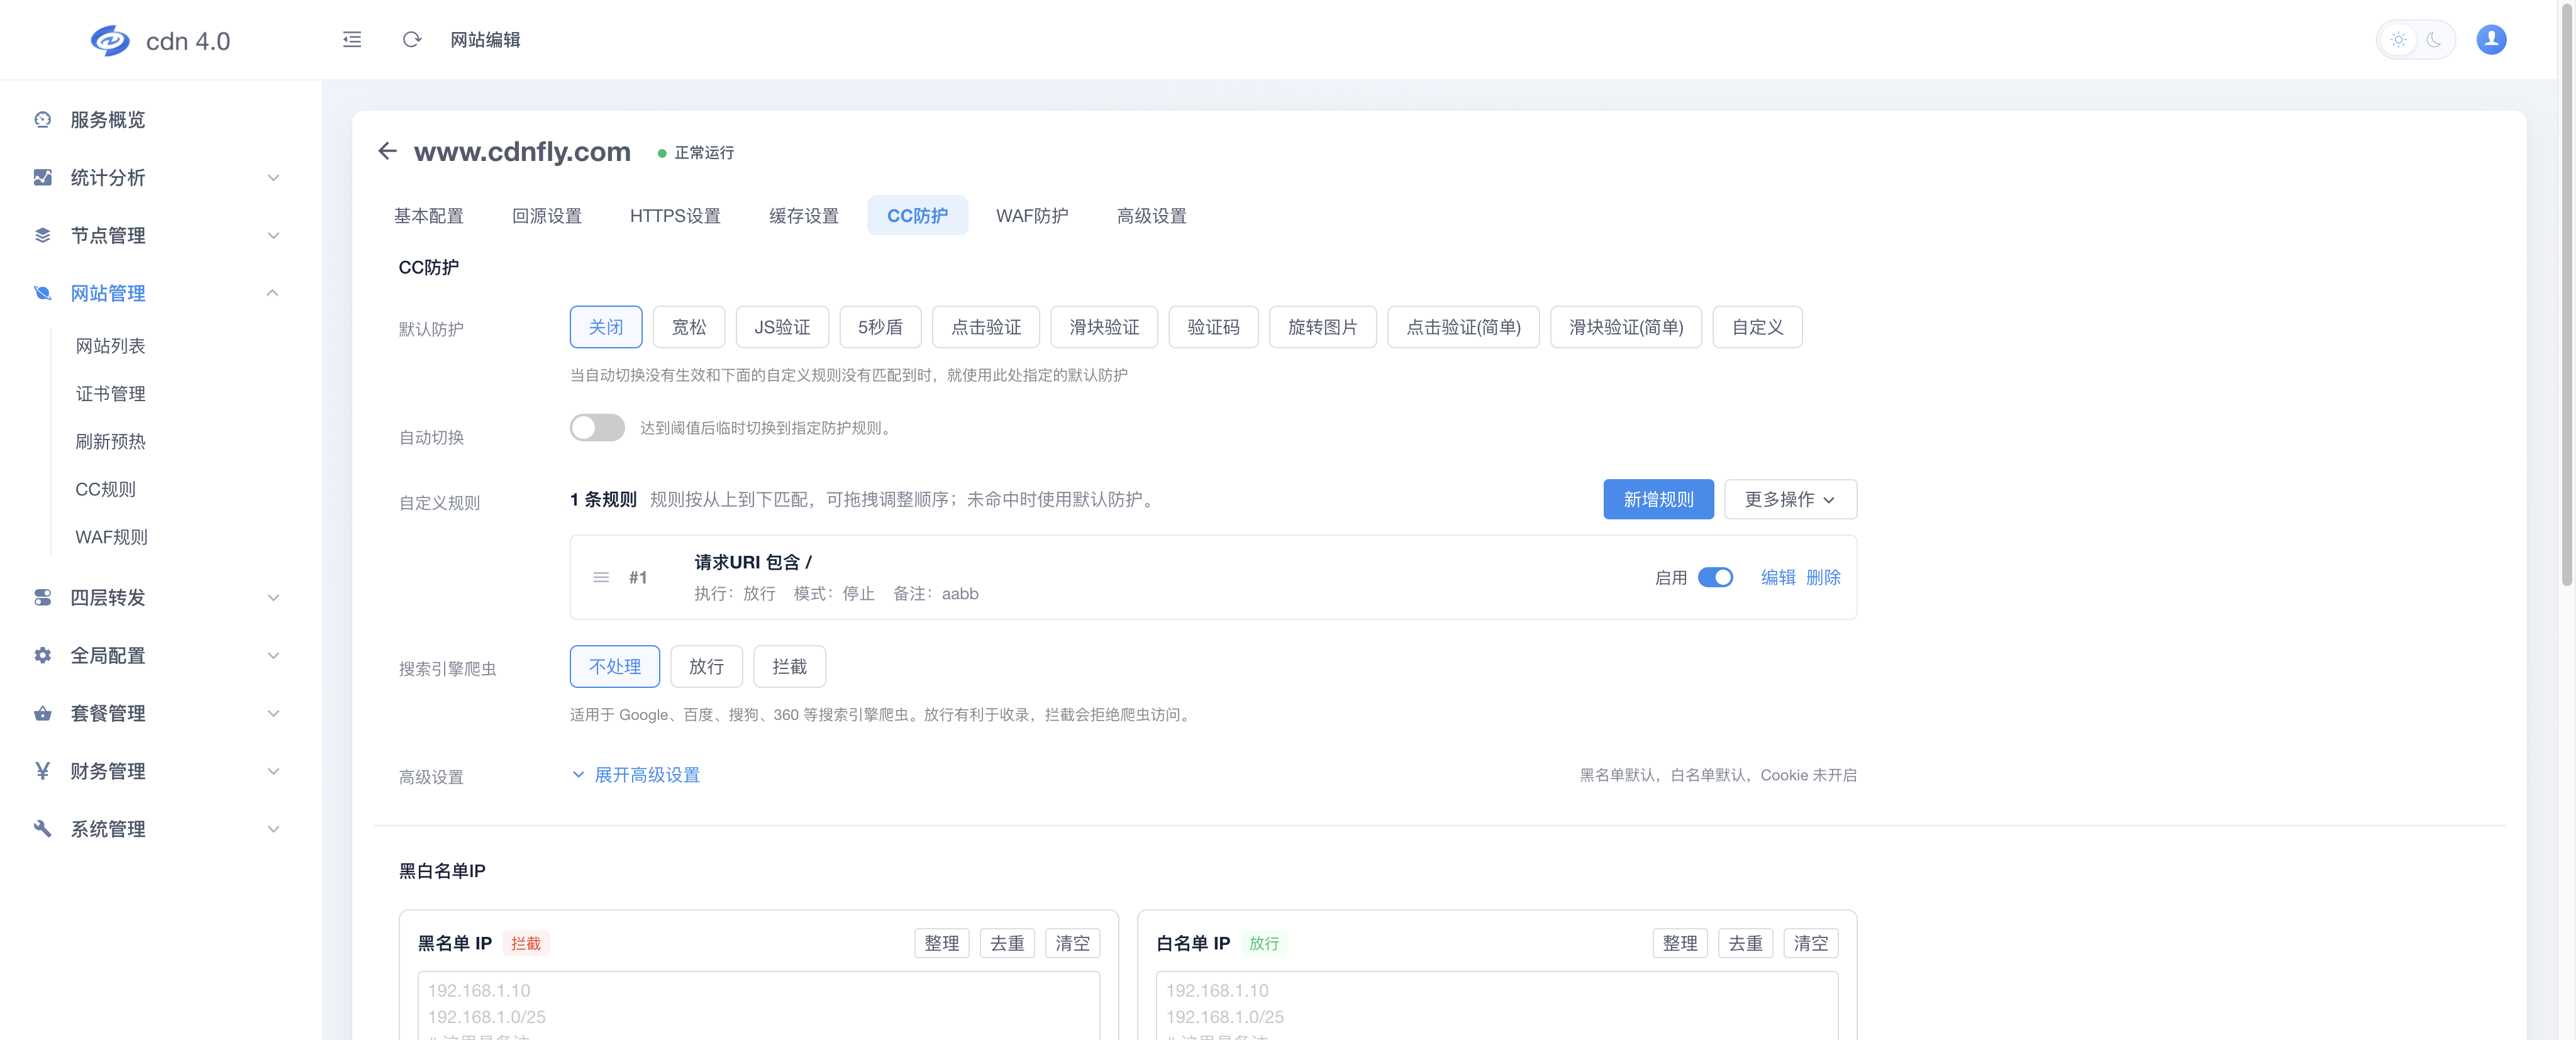Screen dimensions: 2576x1040
Task: Click the 四层转发 toggle icon
Action: point(42,598)
